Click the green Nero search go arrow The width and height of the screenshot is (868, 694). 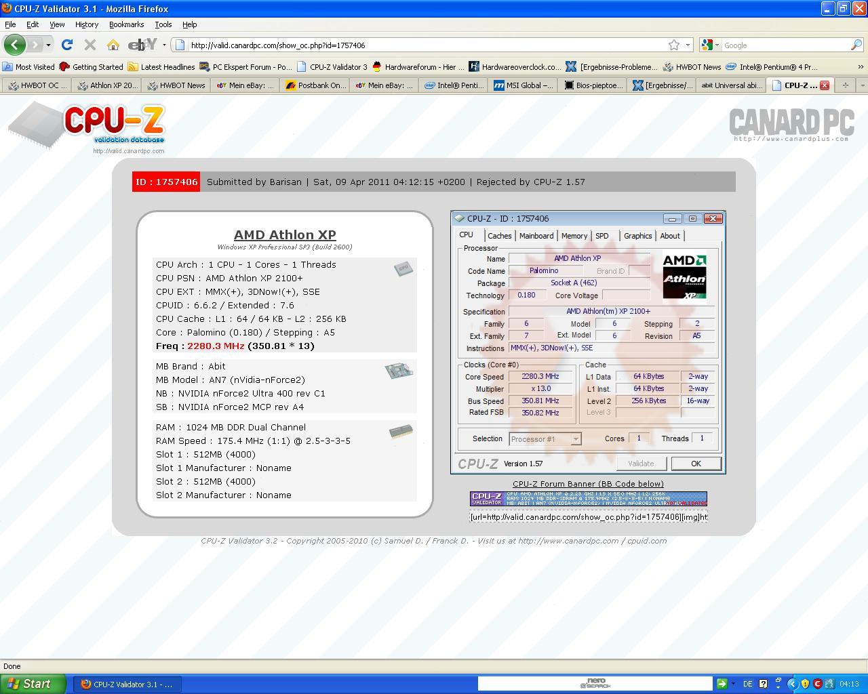pyautogui.click(x=722, y=684)
